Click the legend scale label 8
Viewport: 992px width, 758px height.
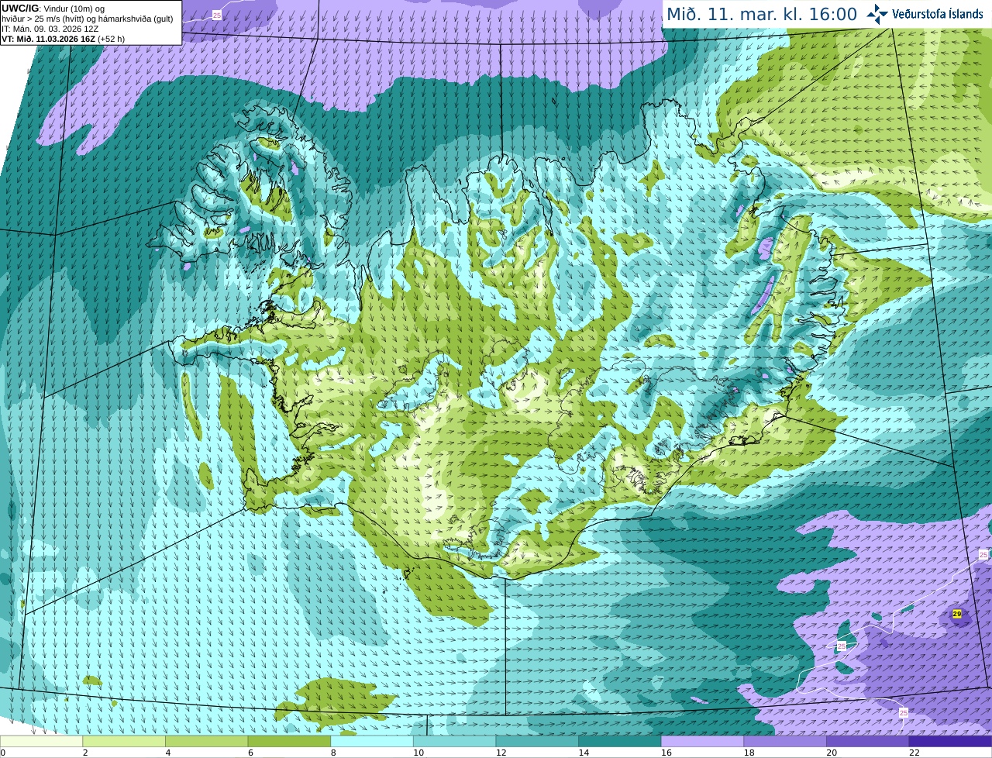tap(333, 753)
